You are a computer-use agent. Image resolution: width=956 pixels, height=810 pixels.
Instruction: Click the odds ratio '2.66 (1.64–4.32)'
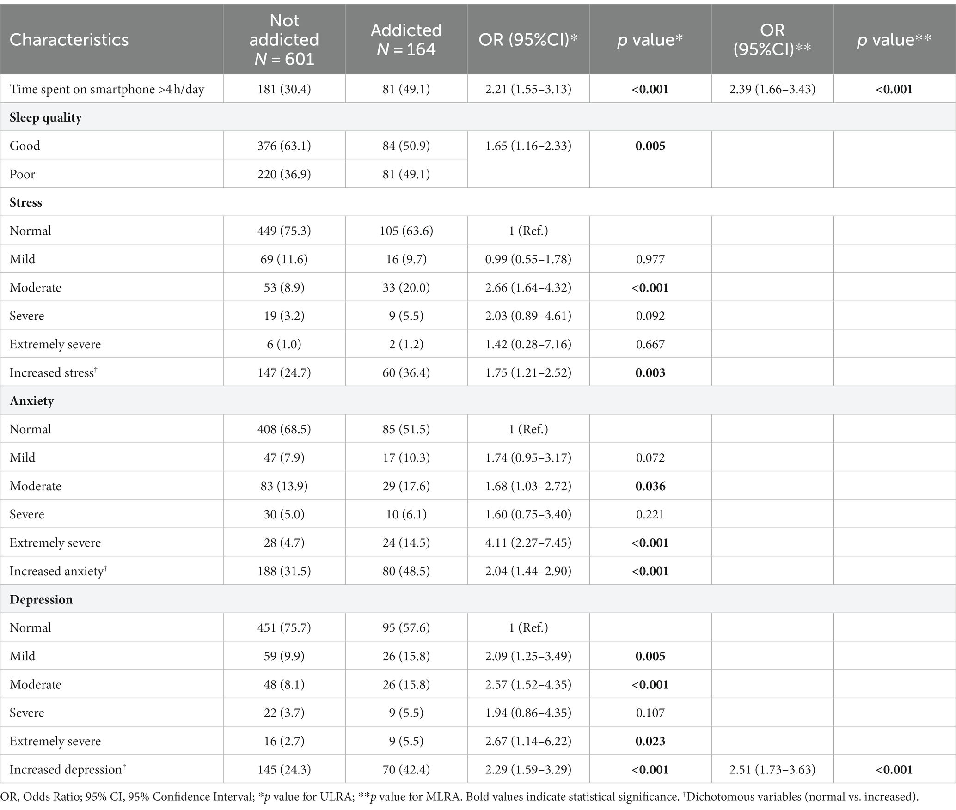coord(528,288)
